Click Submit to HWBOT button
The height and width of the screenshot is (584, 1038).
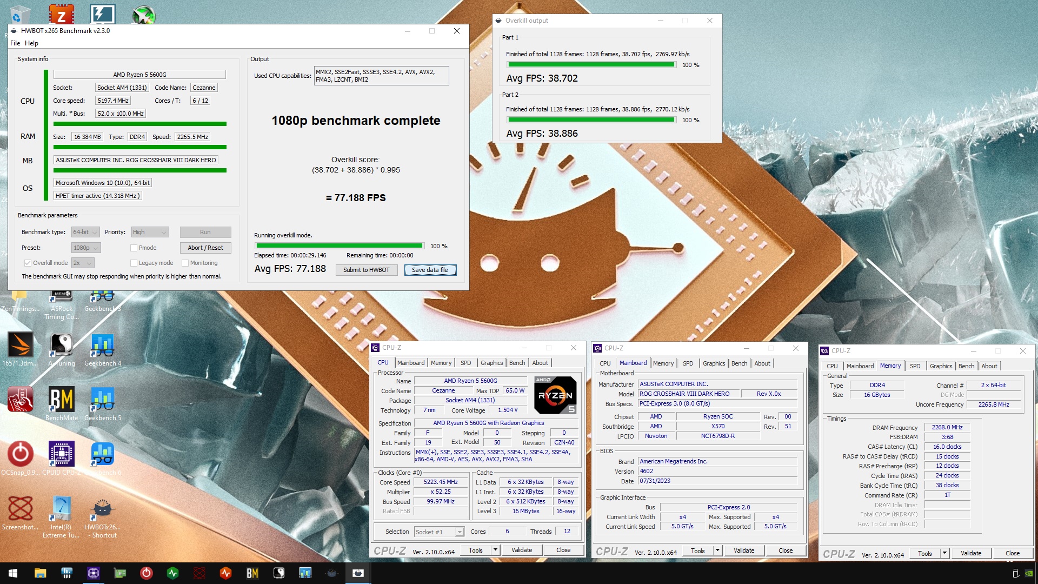366,270
